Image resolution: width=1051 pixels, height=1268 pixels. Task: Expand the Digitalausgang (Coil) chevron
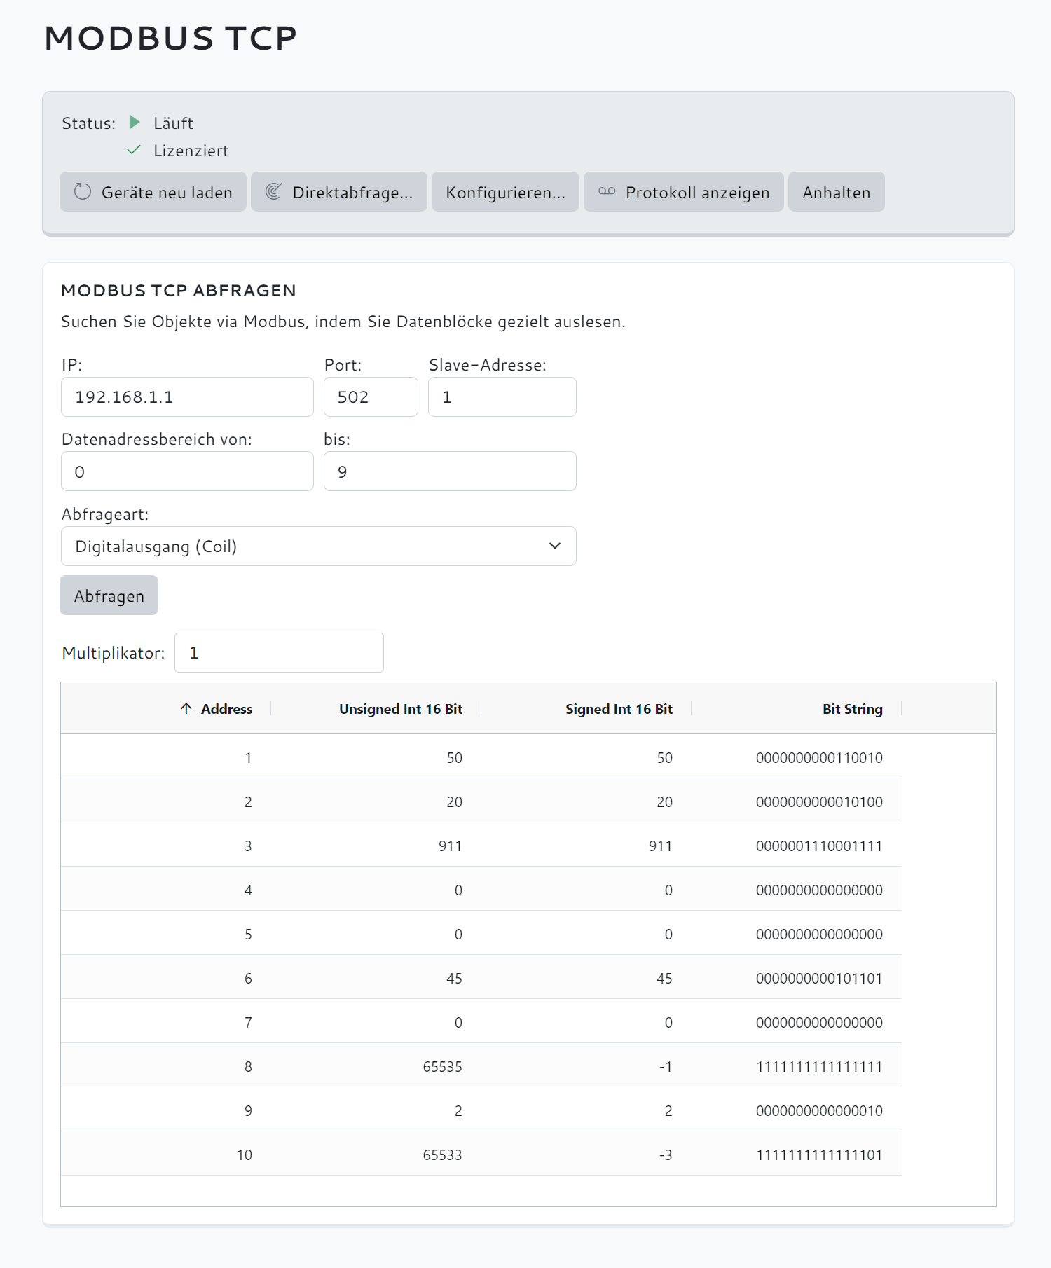[555, 546]
